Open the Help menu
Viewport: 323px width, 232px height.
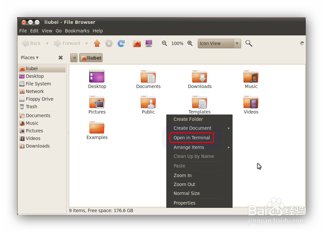98,31
